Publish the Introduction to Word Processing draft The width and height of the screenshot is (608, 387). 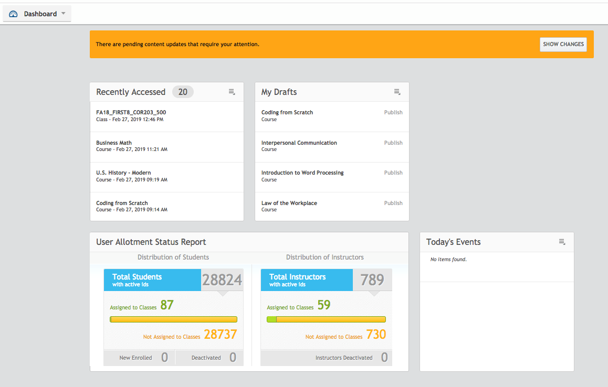pyautogui.click(x=393, y=173)
